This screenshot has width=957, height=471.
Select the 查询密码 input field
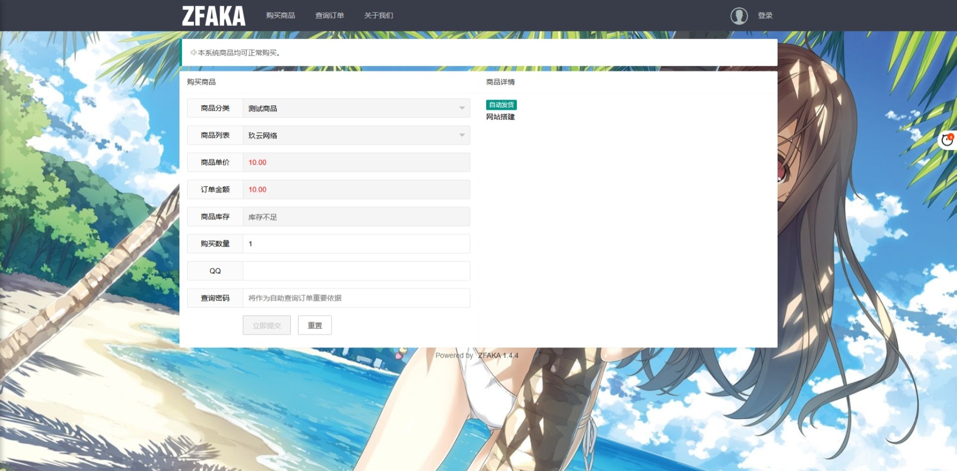[356, 298]
